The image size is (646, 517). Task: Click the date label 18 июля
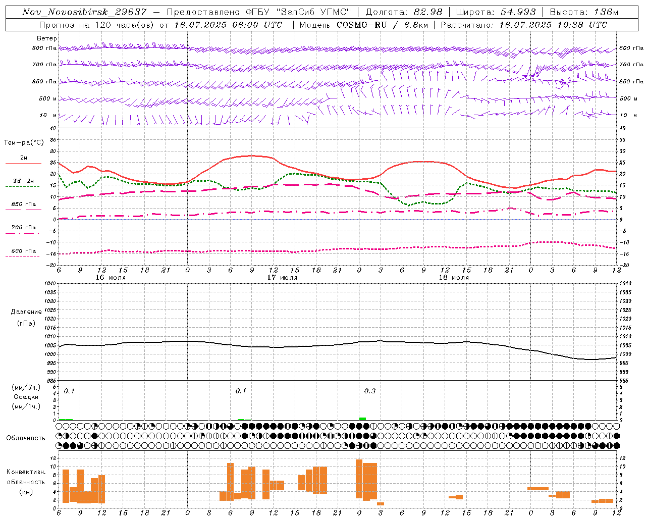coord(454,278)
